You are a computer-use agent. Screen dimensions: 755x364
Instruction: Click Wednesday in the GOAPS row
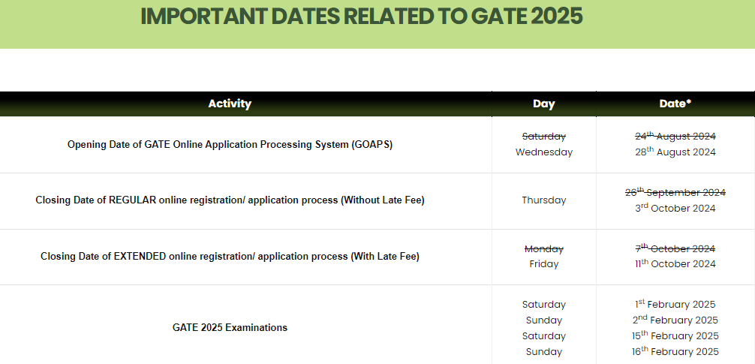(x=543, y=152)
